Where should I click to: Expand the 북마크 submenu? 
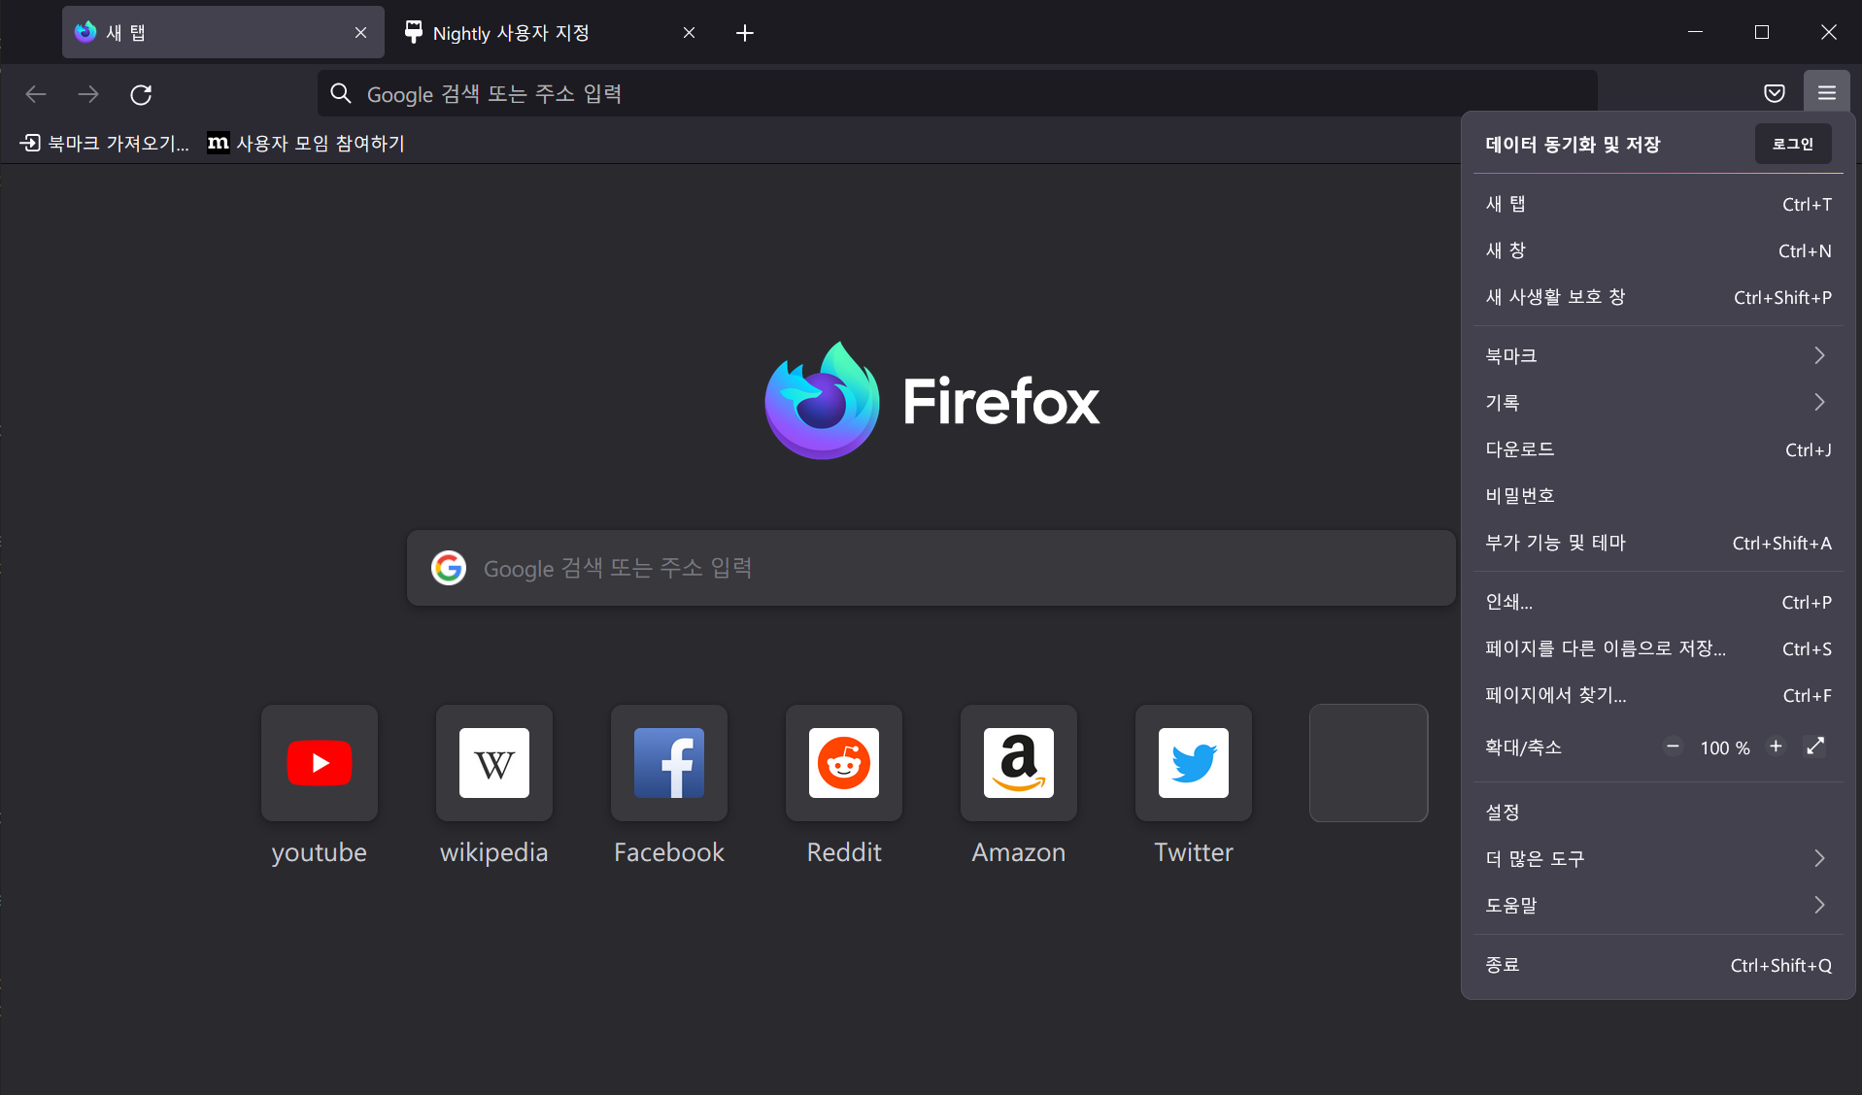[1658, 355]
